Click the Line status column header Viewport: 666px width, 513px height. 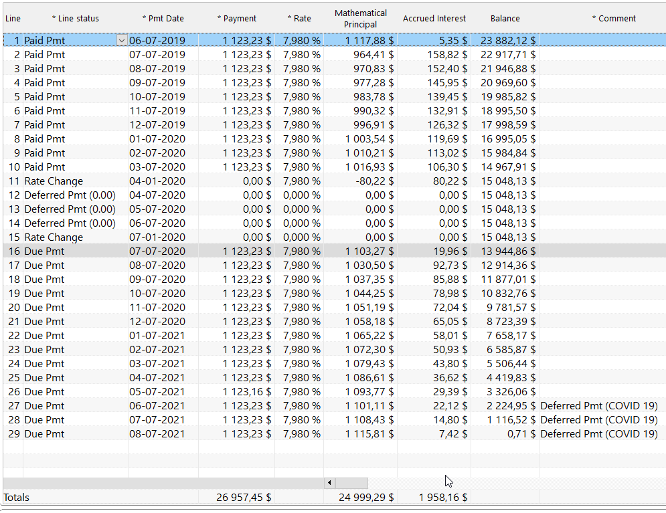point(76,19)
